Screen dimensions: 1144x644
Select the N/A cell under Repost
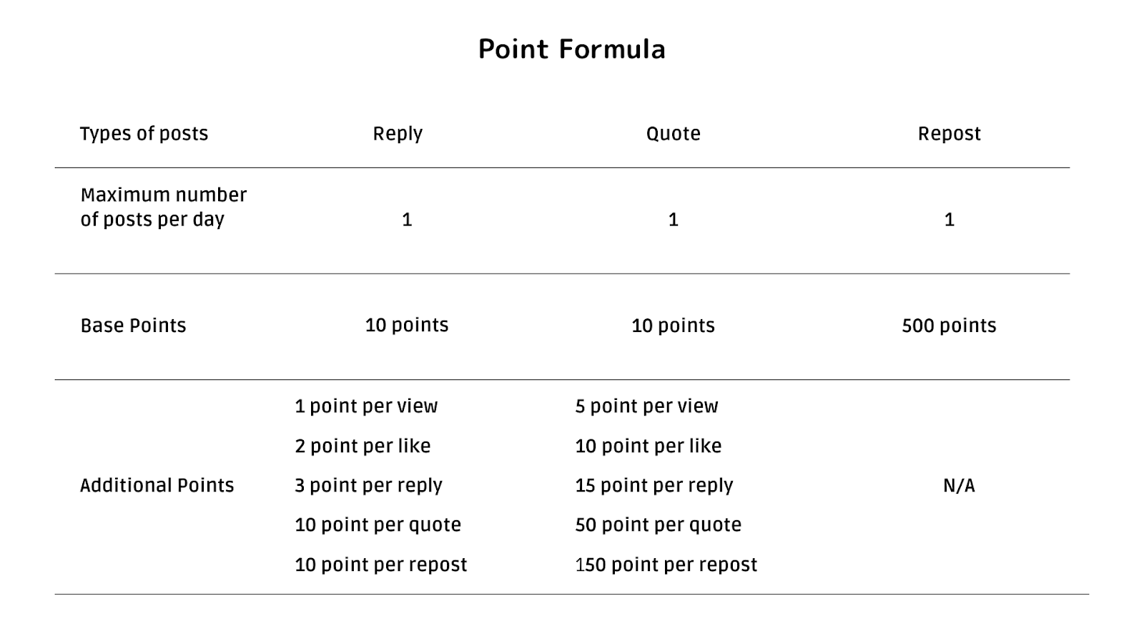959,485
